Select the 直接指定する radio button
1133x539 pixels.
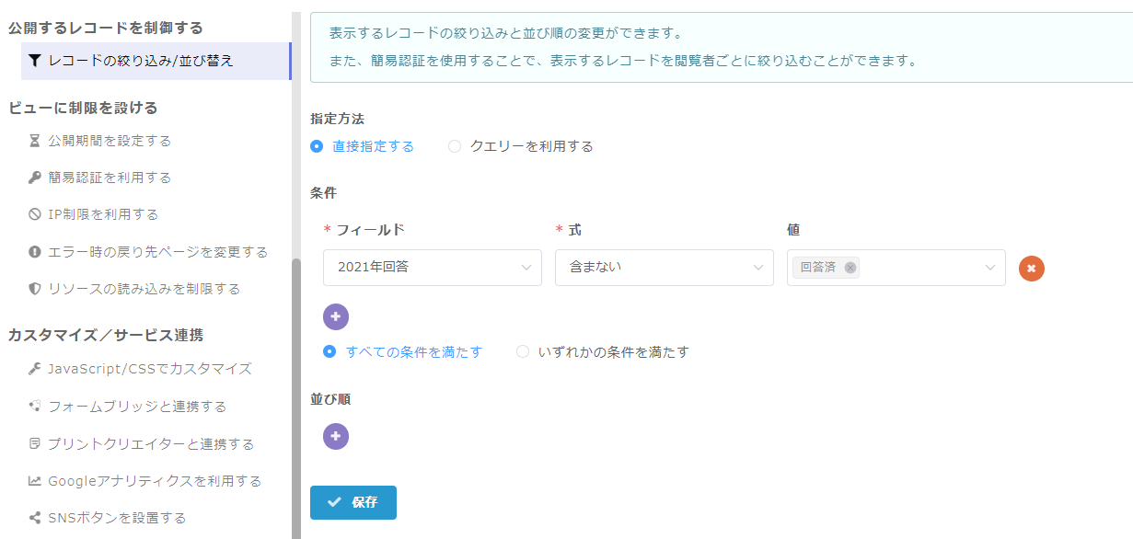tap(318, 146)
